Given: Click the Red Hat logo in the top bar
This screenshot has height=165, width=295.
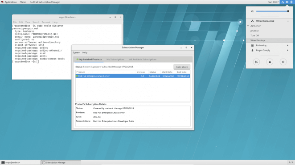Looking at the screenshot, I should pos(2,2).
